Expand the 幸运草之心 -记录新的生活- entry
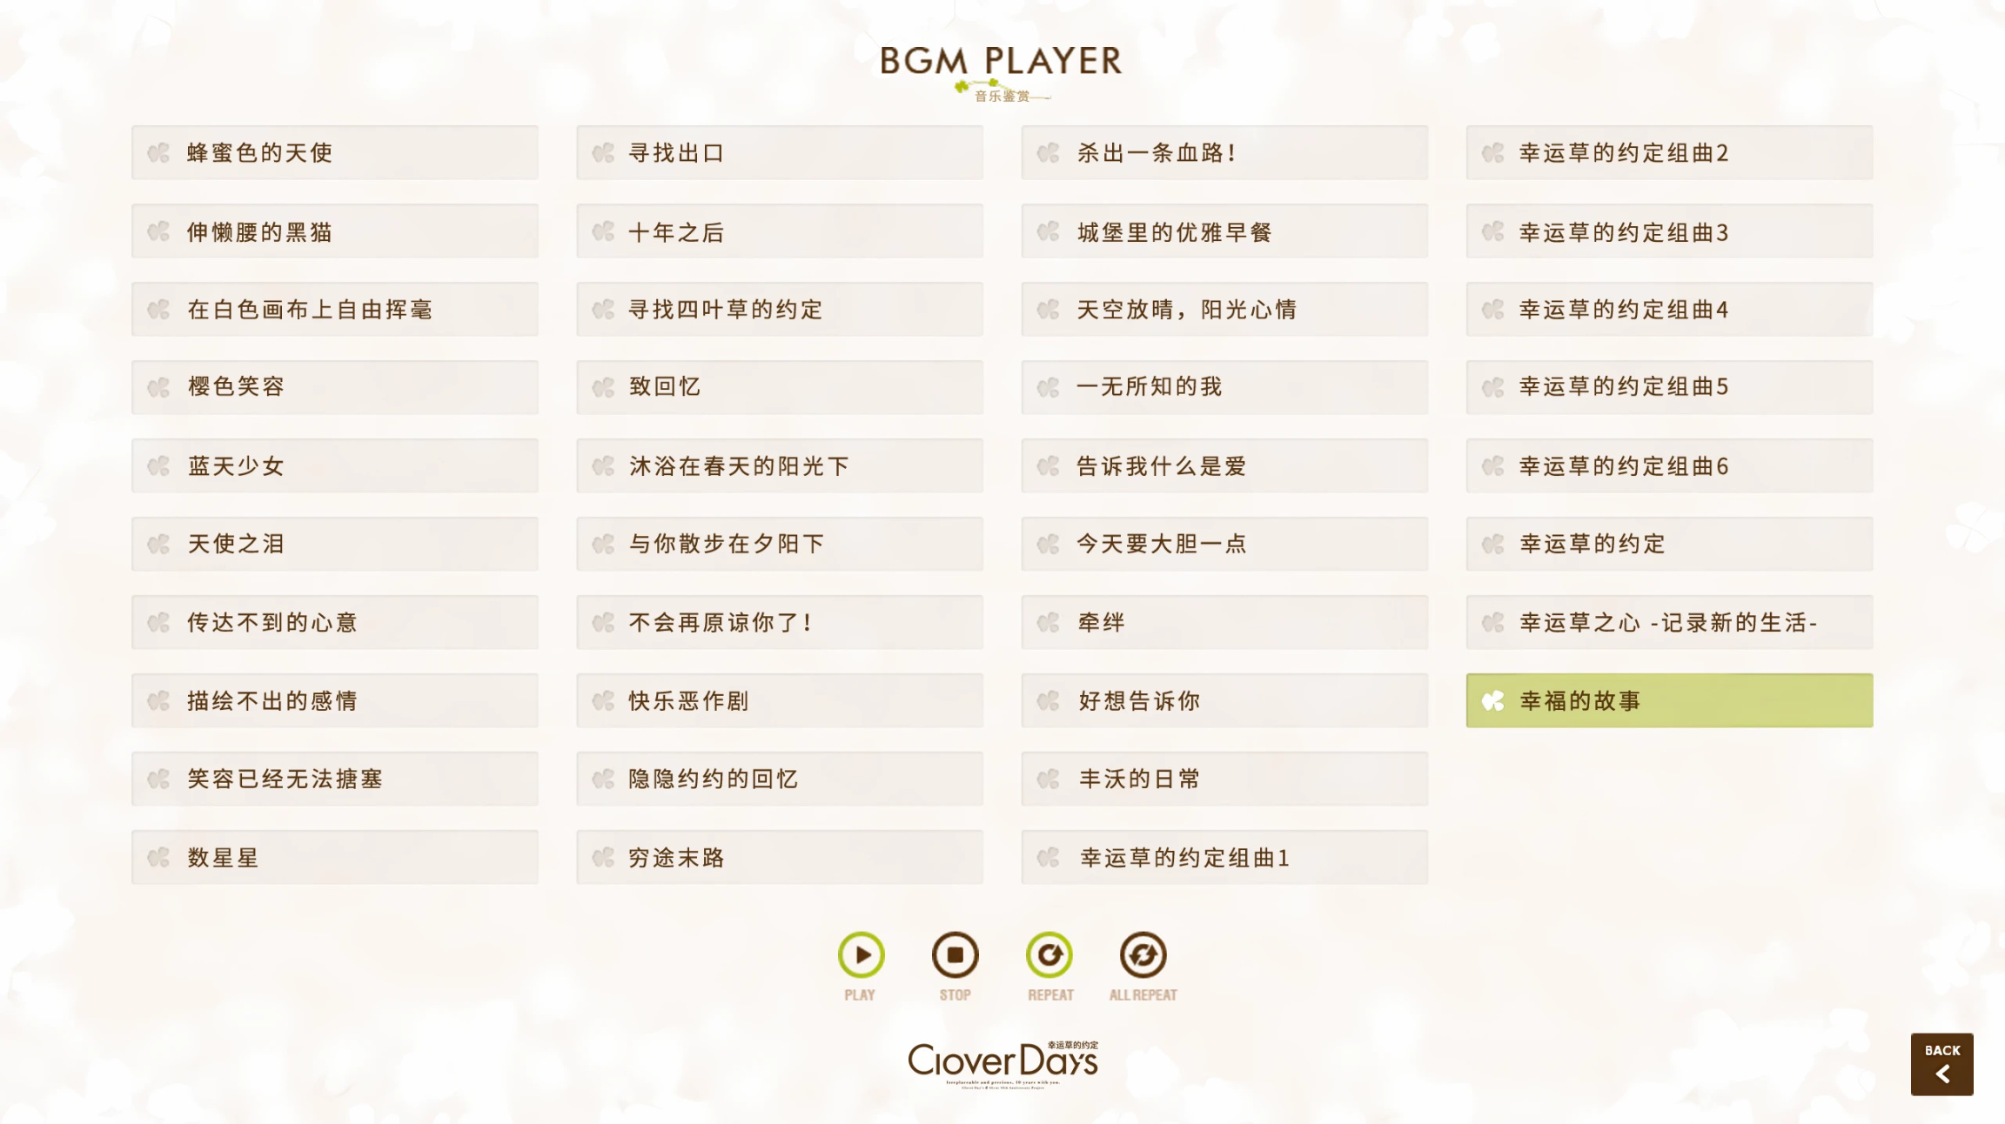The image size is (2005, 1124). coord(1669,621)
